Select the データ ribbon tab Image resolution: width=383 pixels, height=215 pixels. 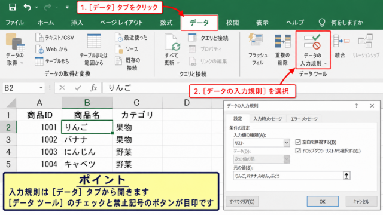[x=199, y=23]
